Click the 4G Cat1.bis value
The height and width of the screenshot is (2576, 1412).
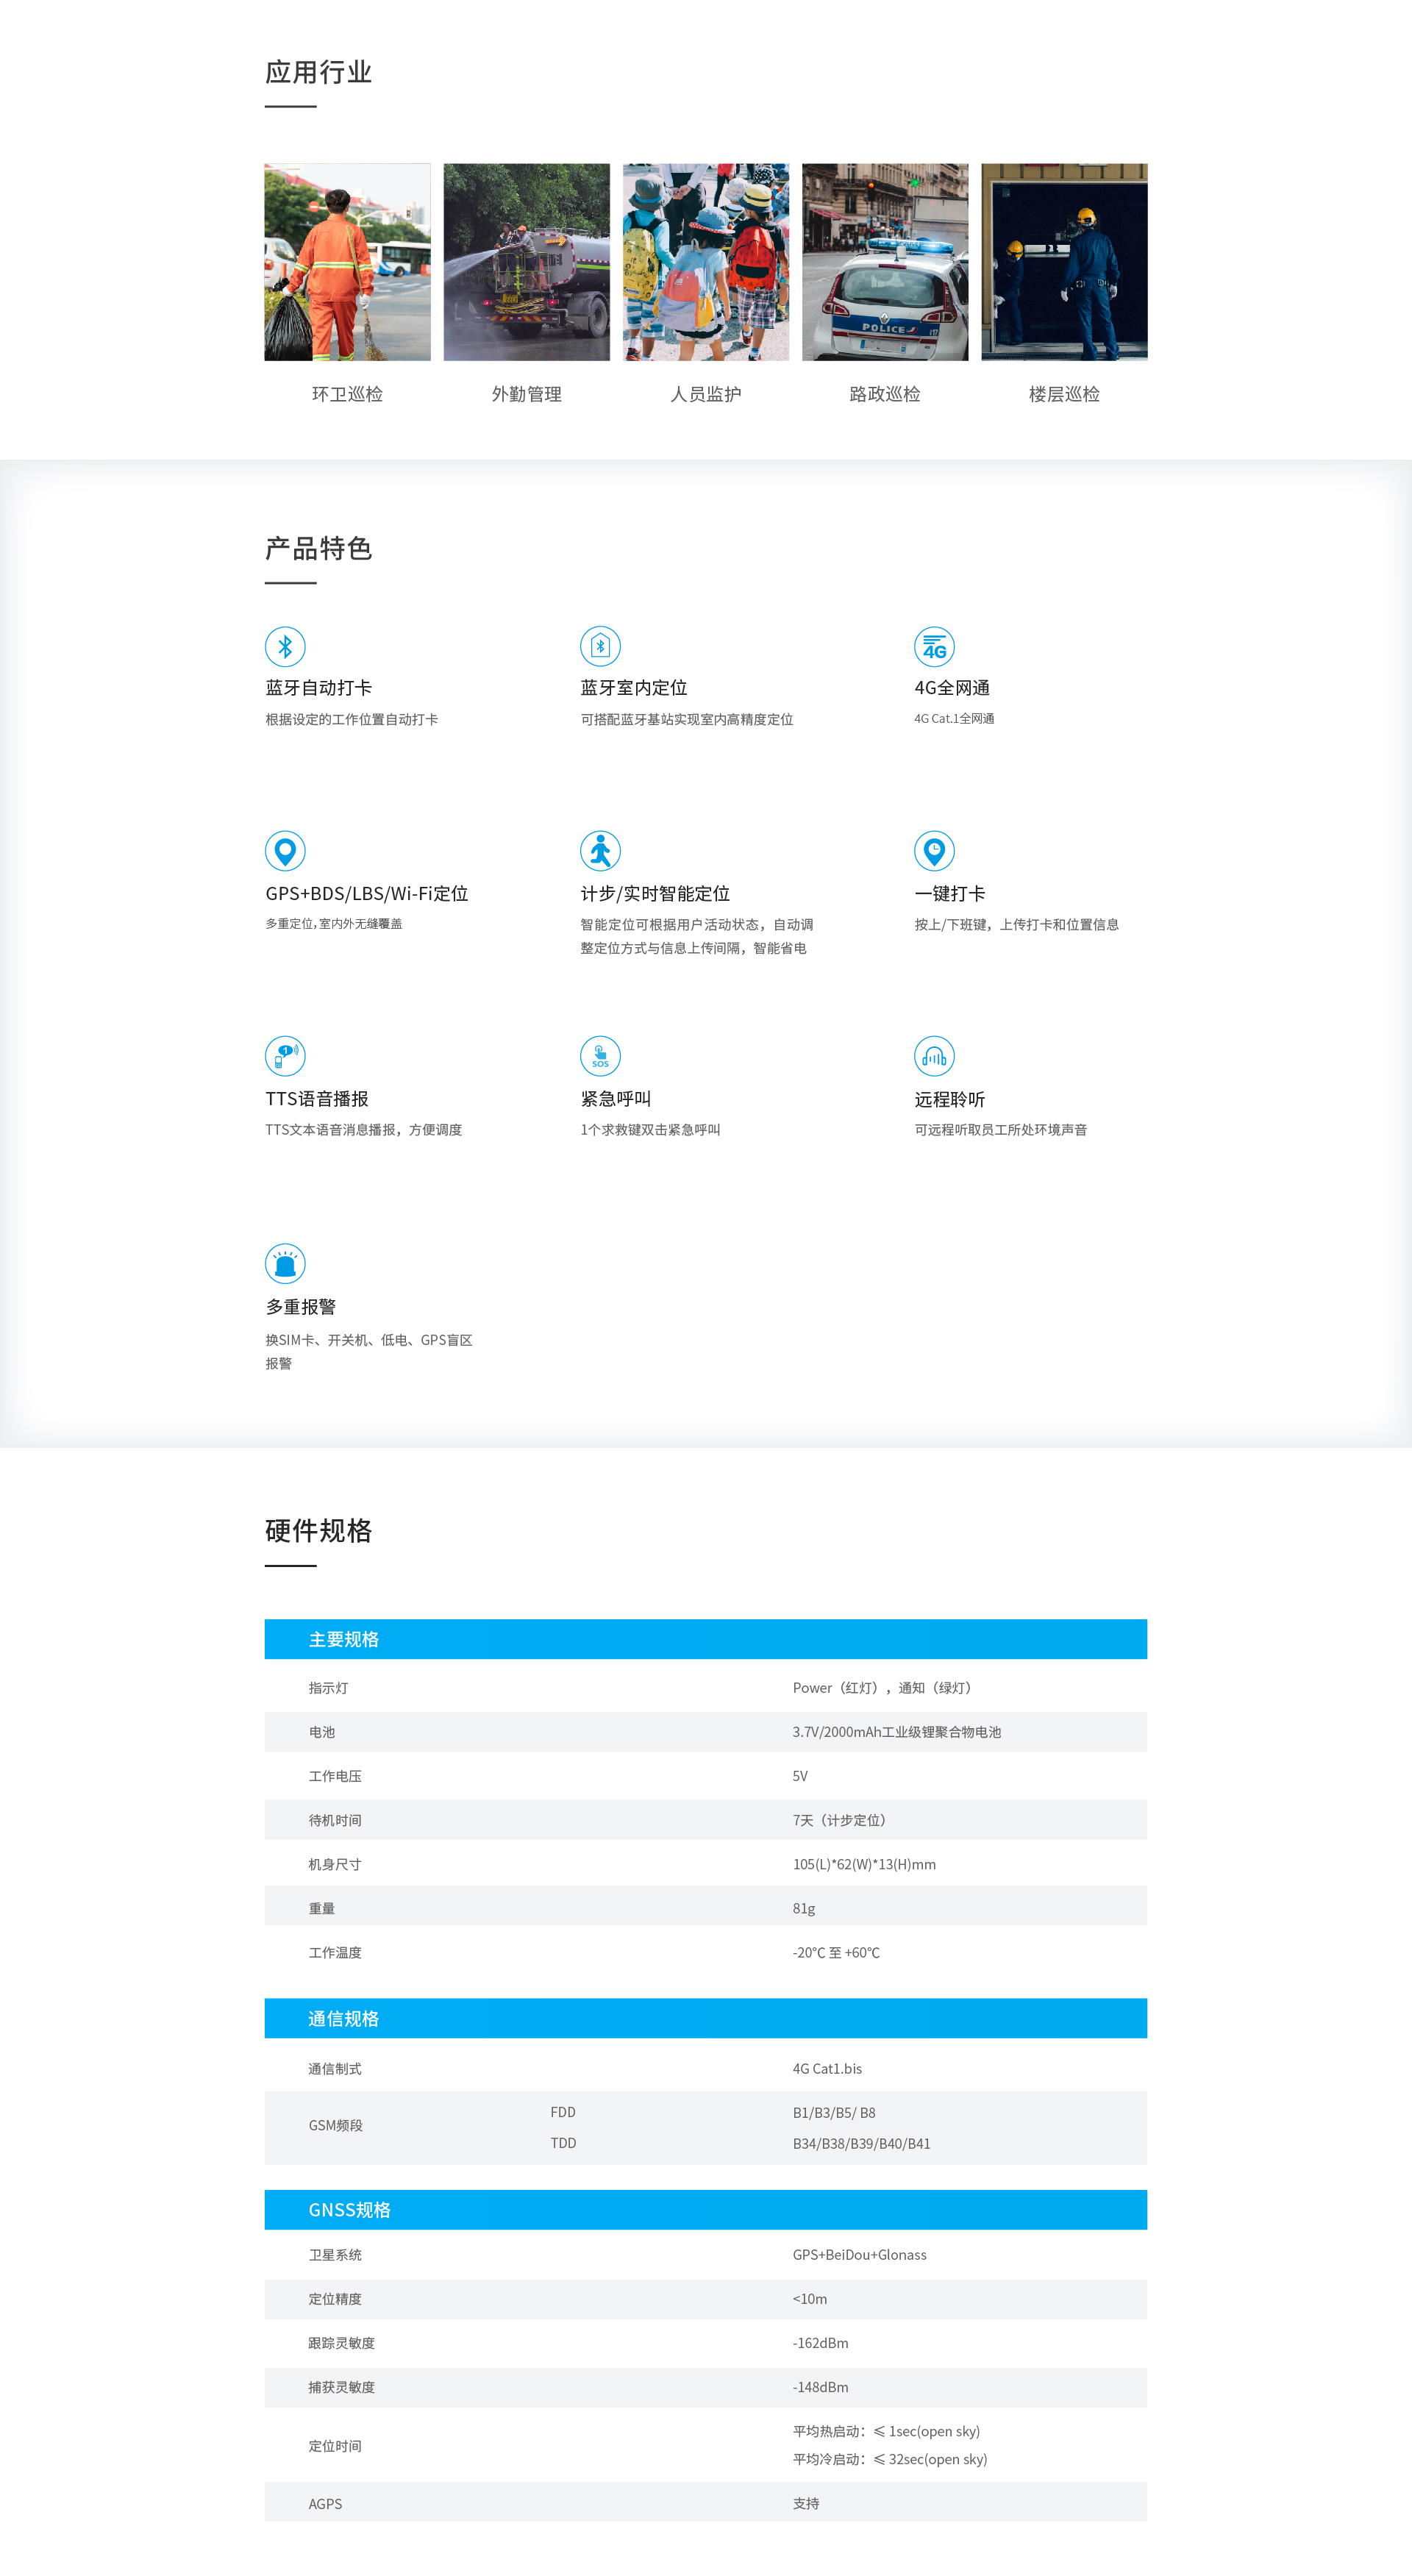(x=827, y=2069)
